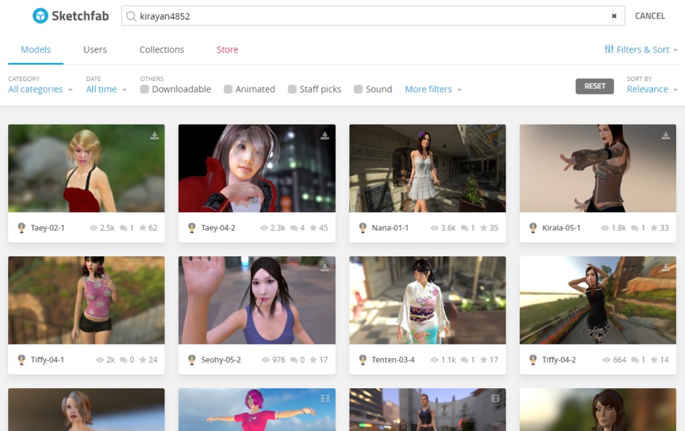Viewport: 685px width, 431px height.
Task: Clear the search field with the X
Action: click(x=614, y=16)
